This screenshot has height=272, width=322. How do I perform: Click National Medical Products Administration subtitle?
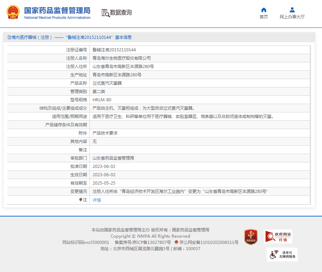point(57,18)
